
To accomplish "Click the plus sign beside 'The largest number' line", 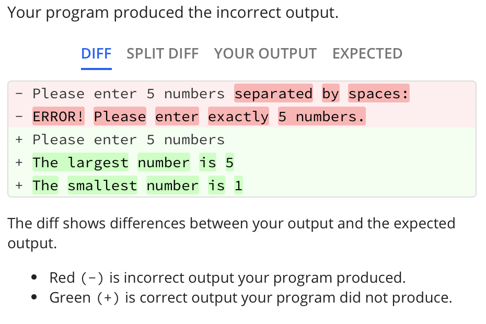I will point(19,163).
